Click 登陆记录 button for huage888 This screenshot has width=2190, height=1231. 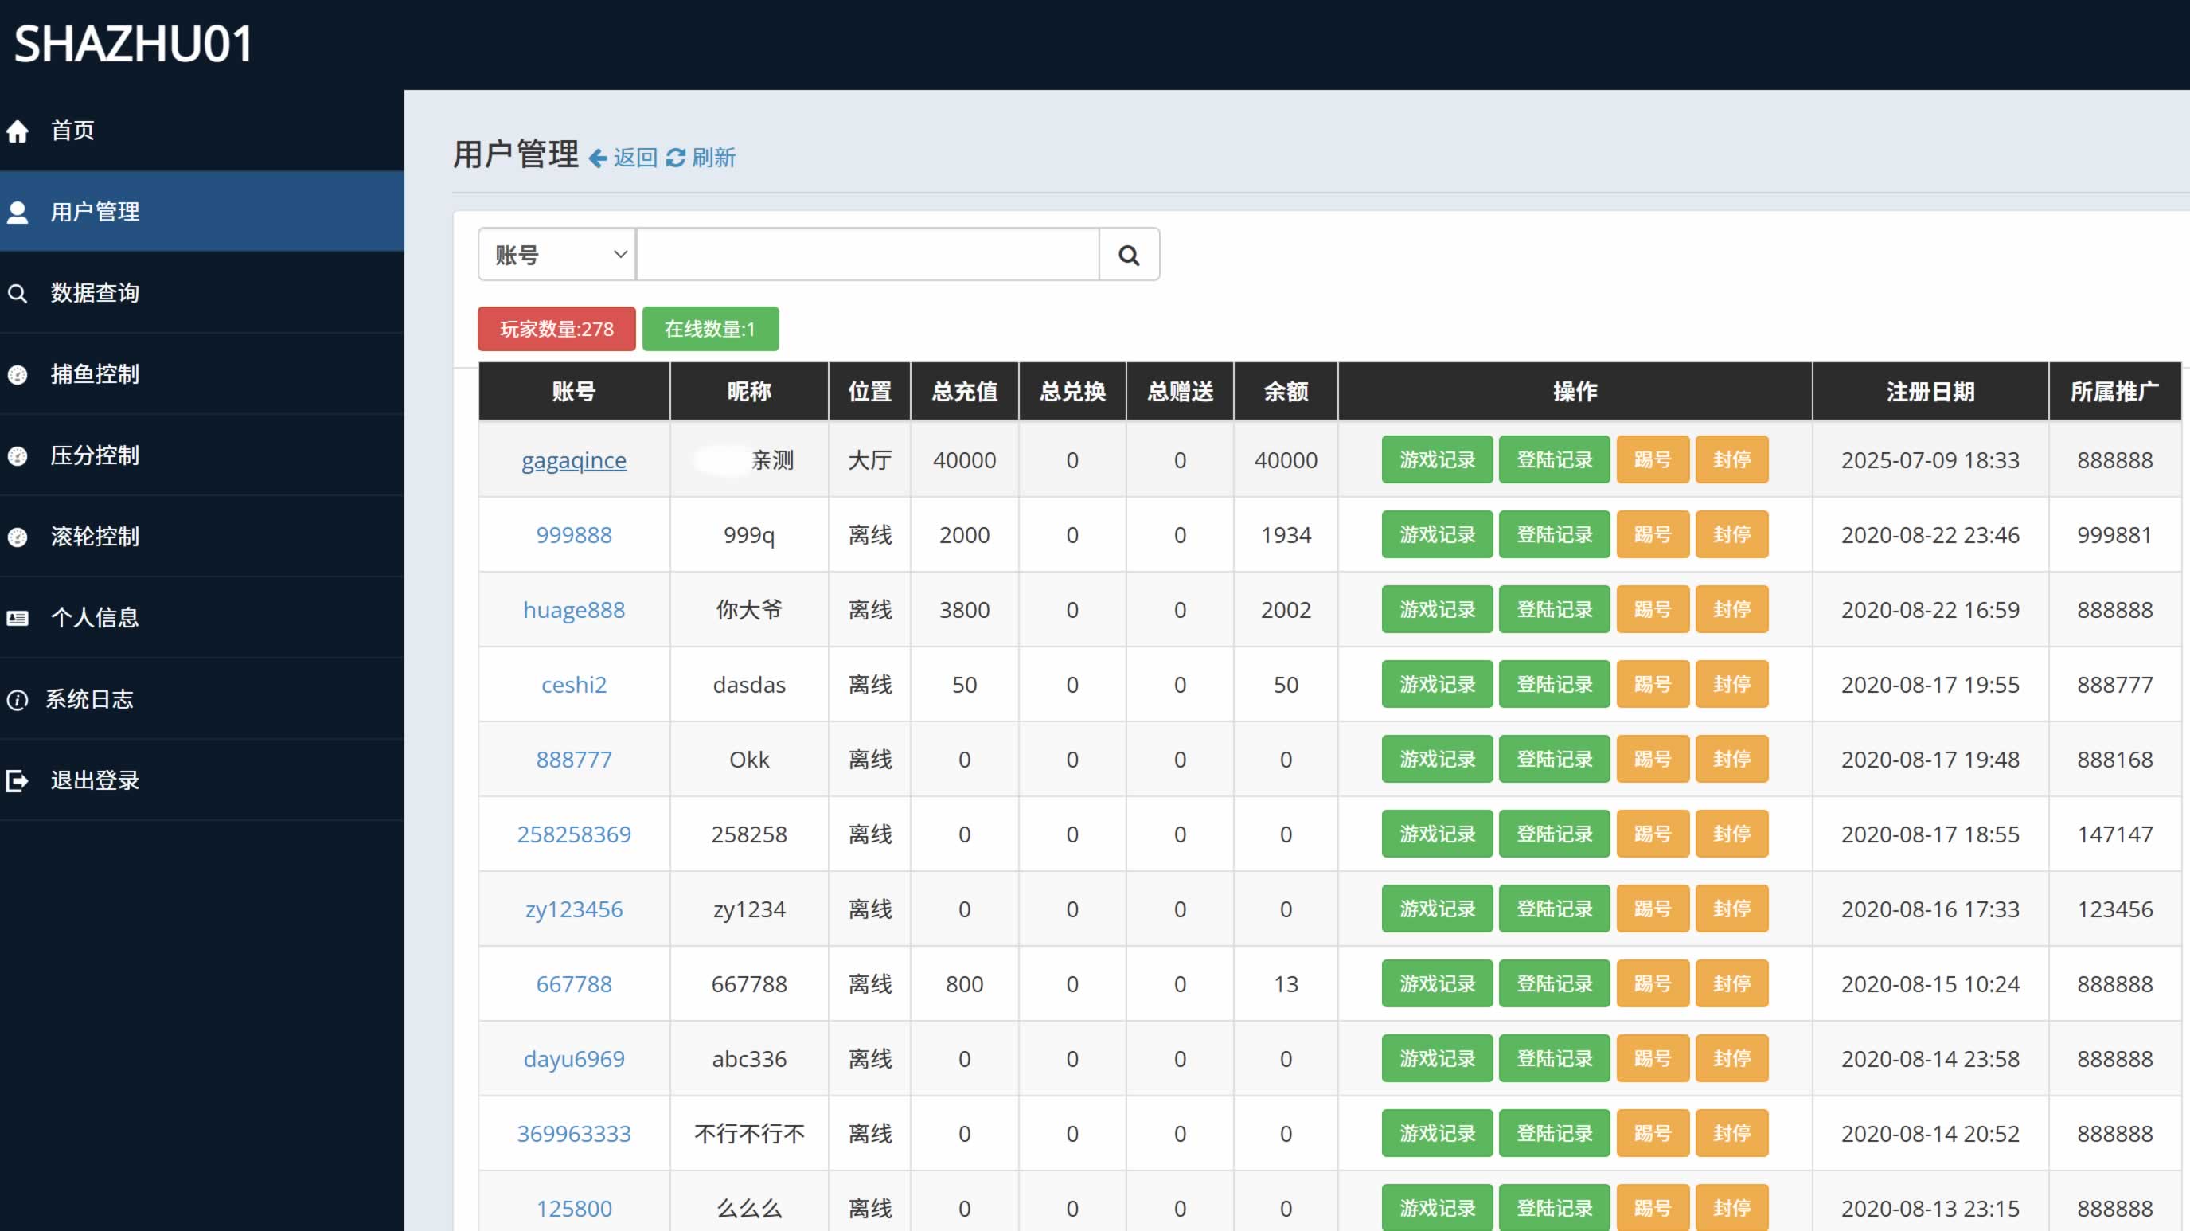[1554, 610]
